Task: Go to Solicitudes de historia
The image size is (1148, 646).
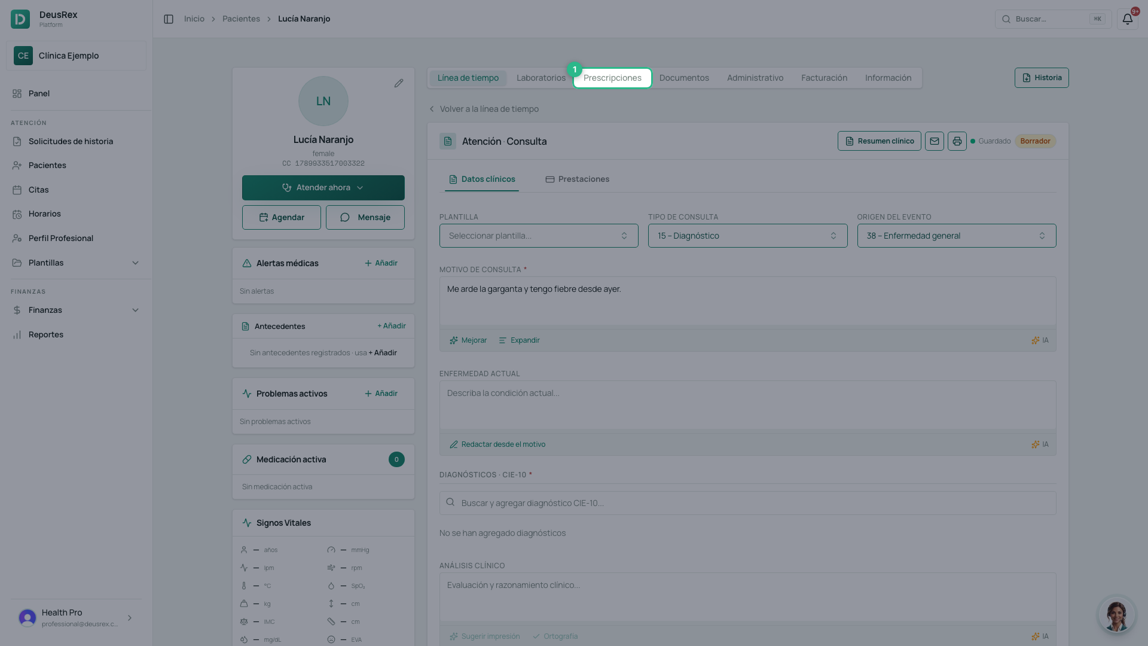Action: click(x=76, y=141)
